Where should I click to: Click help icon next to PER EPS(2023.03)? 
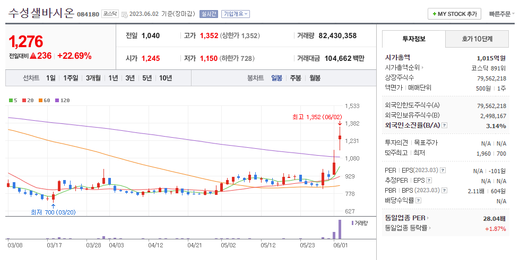pos(443,171)
